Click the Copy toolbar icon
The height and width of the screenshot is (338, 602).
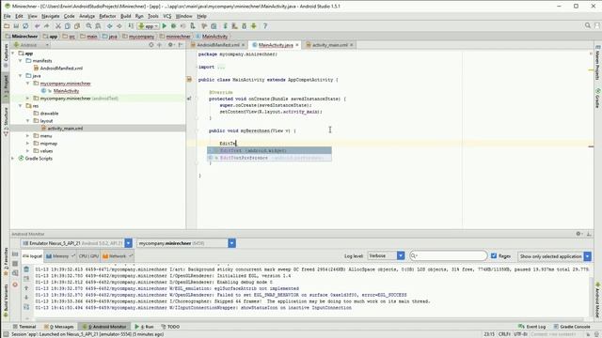67,26
